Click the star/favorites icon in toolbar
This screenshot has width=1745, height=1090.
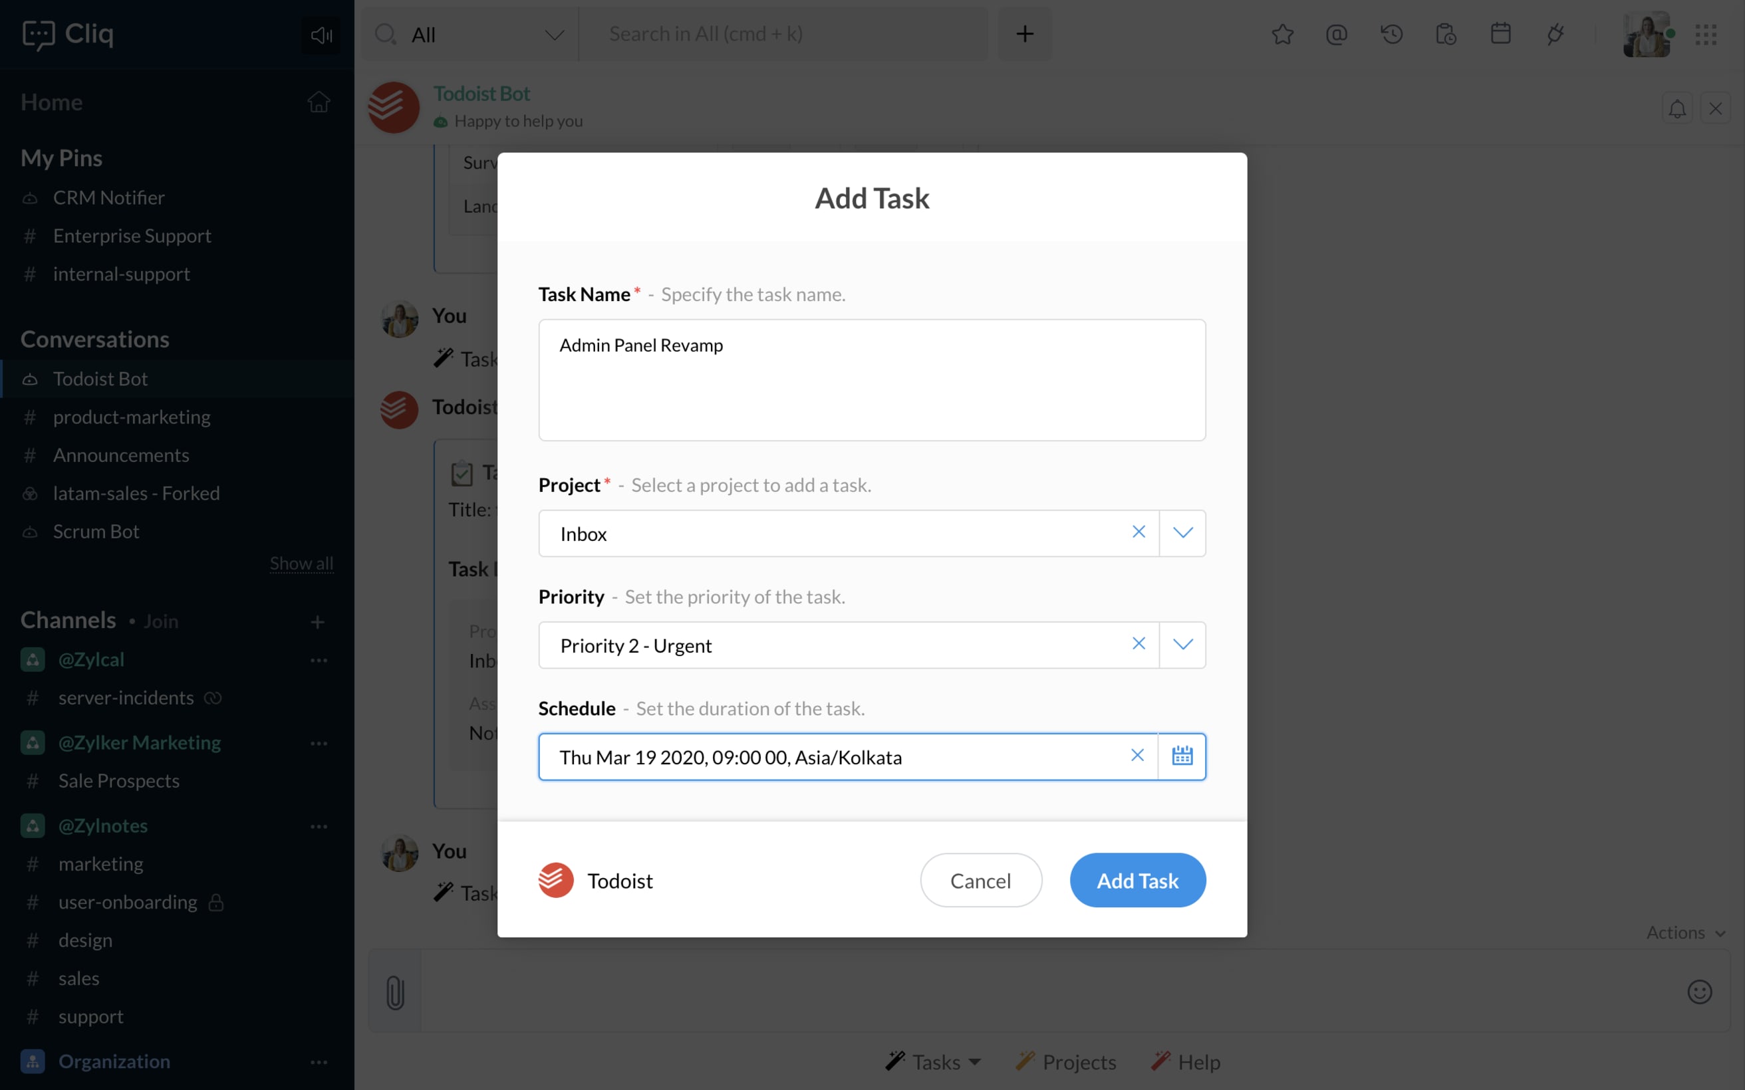(1283, 33)
